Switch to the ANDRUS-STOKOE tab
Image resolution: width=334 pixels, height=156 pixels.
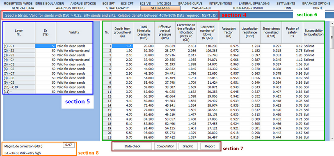coord(83,3)
